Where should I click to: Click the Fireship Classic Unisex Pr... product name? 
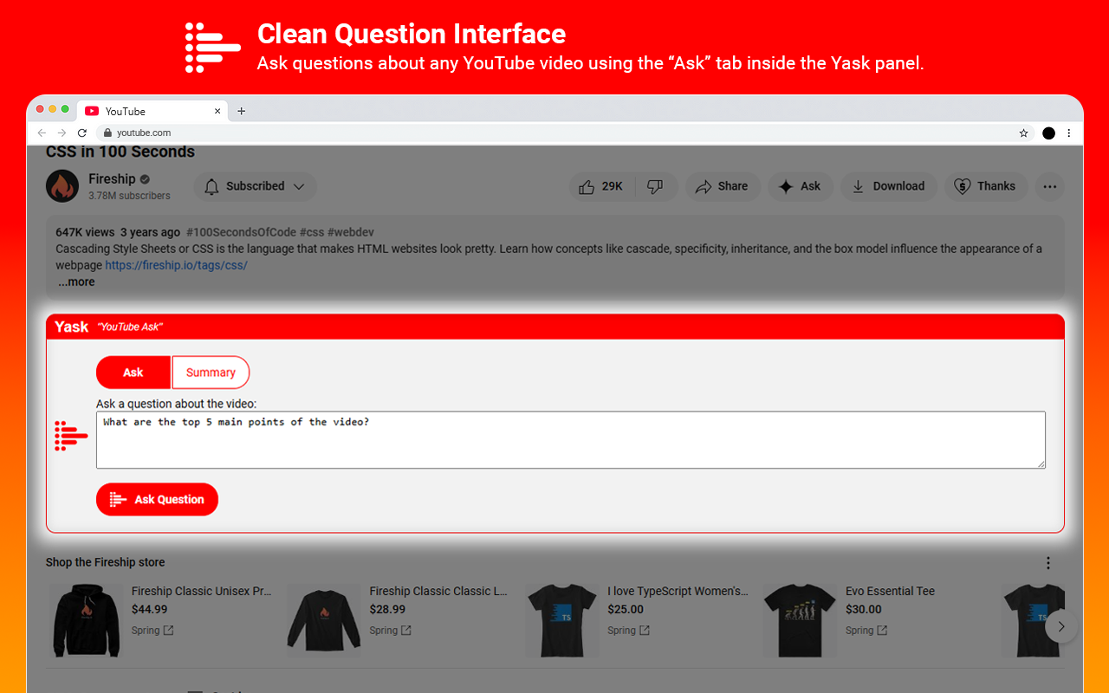point(202,591)
